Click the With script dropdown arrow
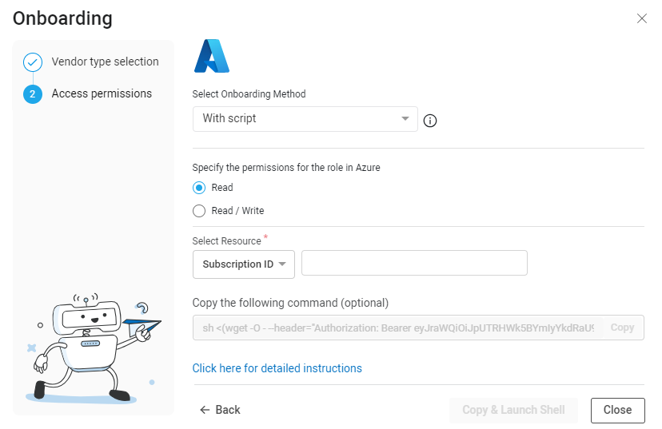Viewport: 662px width, 429px height. [405, 118]
